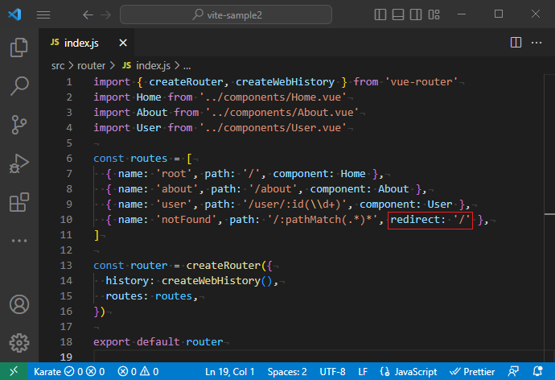Viewport: 555px width, 380px height.
Task: Click 'export default router' on line 18
Action: tap(158, 341)
